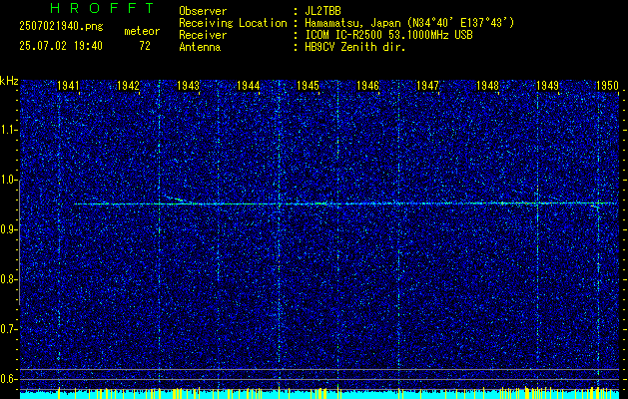Click the kHz axis unit label
628x399 pixels.
click(x=9, y=81)
